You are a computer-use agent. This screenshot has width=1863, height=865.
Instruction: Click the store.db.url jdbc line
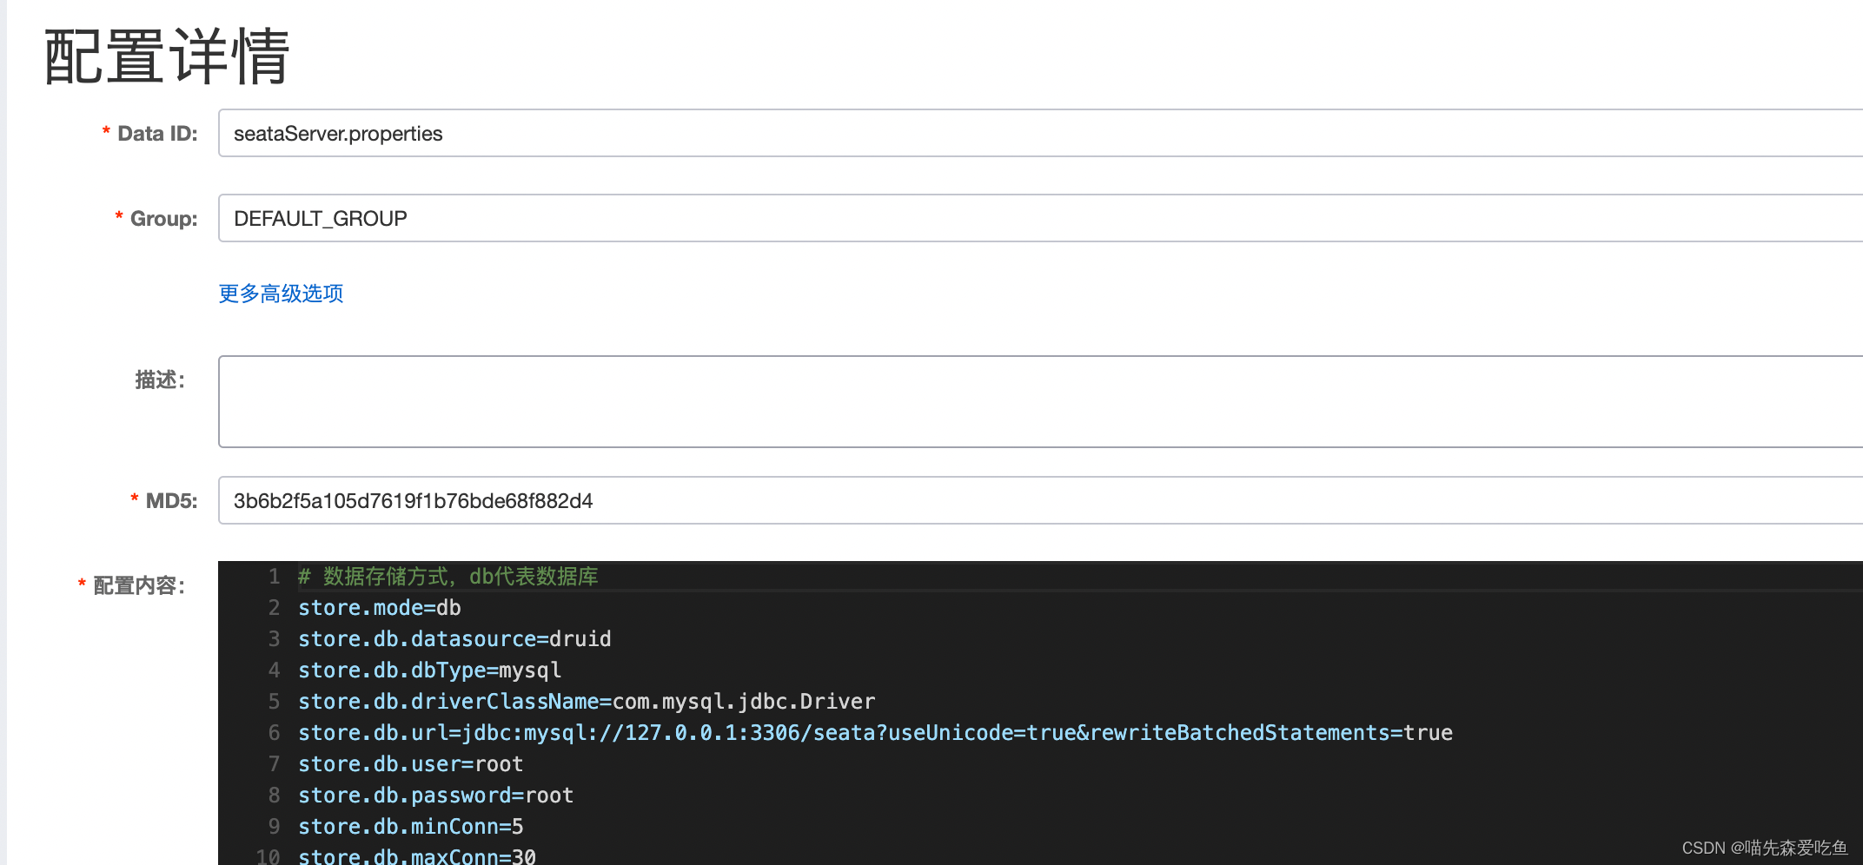pyautogui.click(x=875, y=733)
